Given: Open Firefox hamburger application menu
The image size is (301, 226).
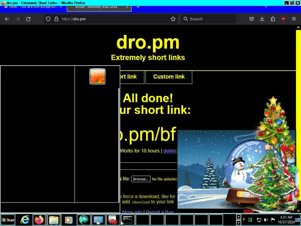Looking at the screenshot, I should click(x=294, y=19).
